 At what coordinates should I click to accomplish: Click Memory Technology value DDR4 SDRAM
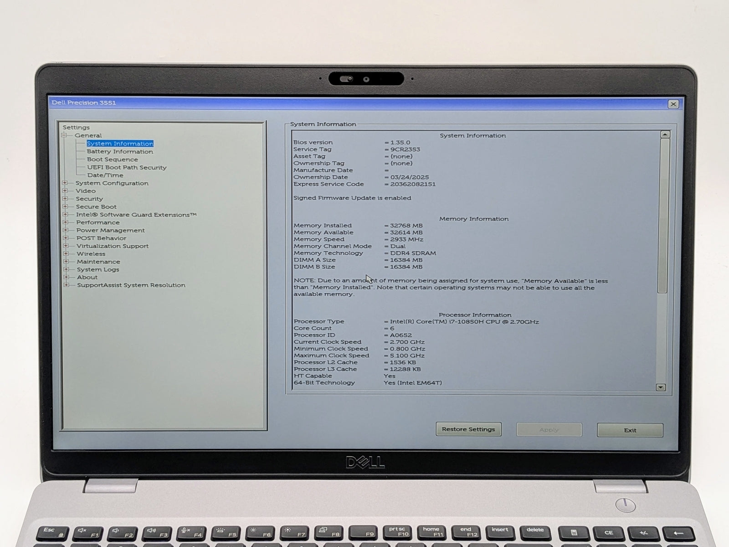(413, 253)
